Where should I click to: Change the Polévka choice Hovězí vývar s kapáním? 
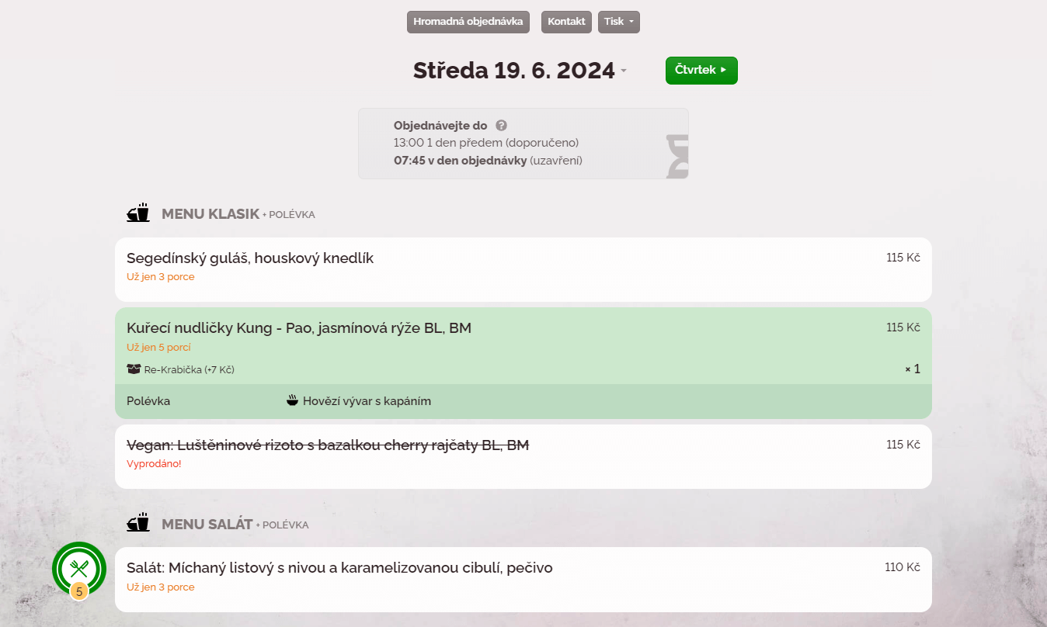(x=367, y=401)
